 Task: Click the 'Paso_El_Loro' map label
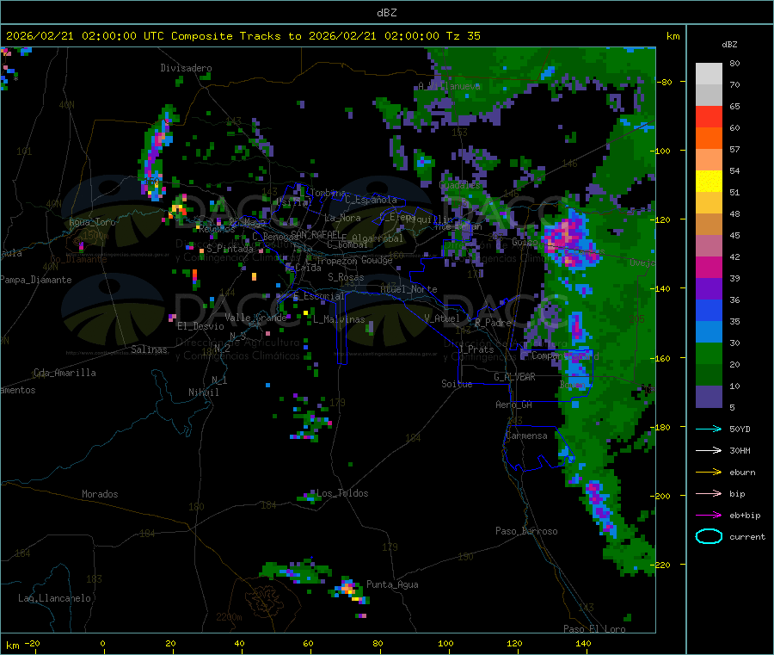[594, 629]
